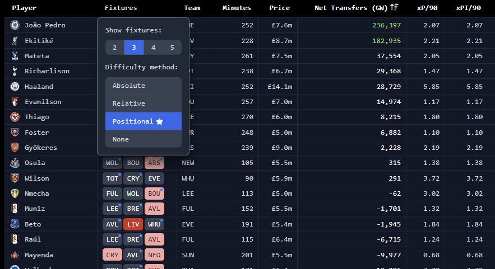495x269 pixels.
Task: Set fixtures shown to 4
Action: pyautogui.click(x=154, y=48)
